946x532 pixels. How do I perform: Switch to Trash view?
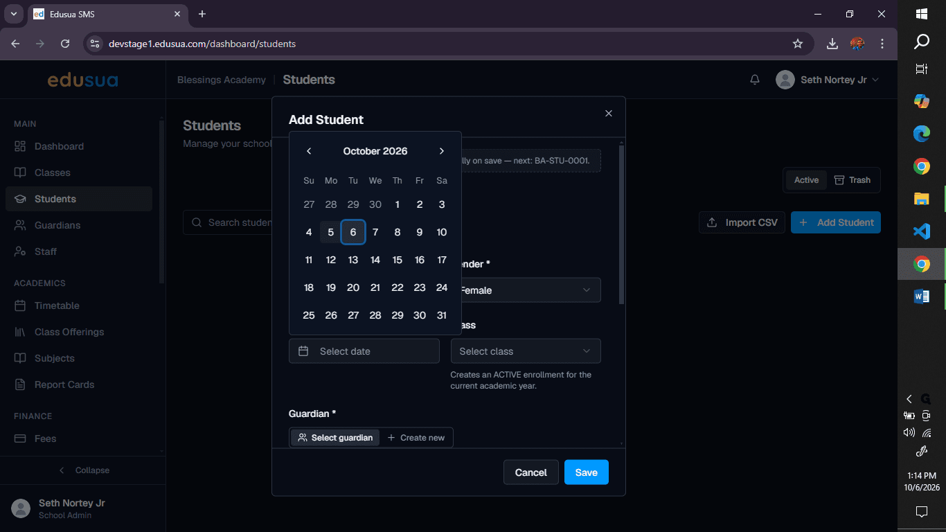click(853, 180)
